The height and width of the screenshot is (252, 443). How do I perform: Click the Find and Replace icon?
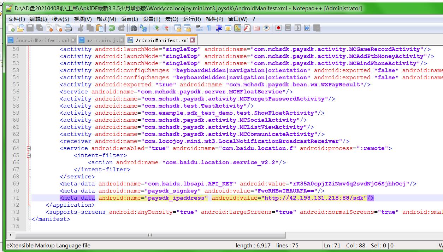point(143,28)
